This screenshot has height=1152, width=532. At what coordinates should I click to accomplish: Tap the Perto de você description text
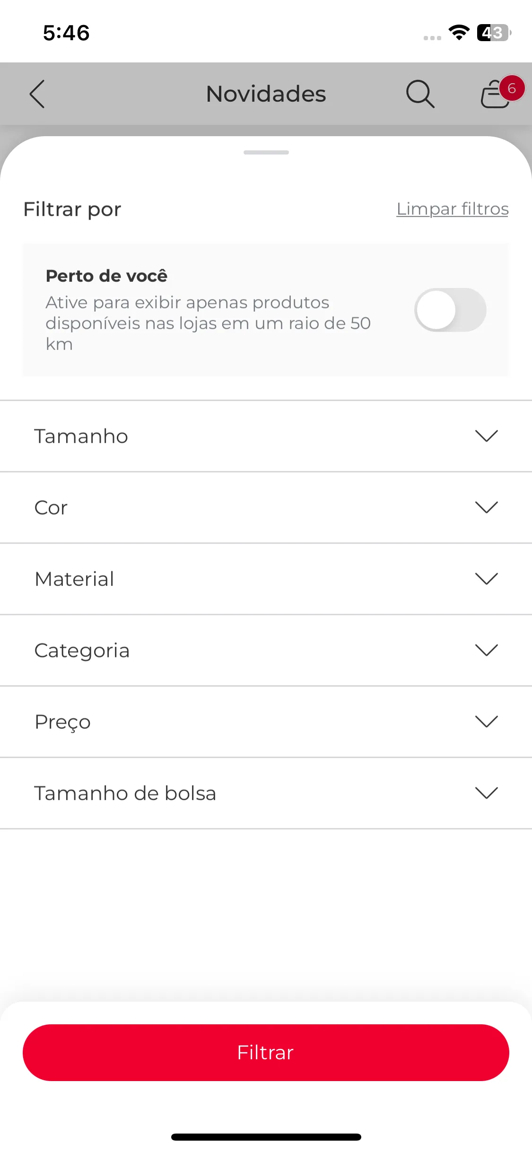tap(208, 323)
